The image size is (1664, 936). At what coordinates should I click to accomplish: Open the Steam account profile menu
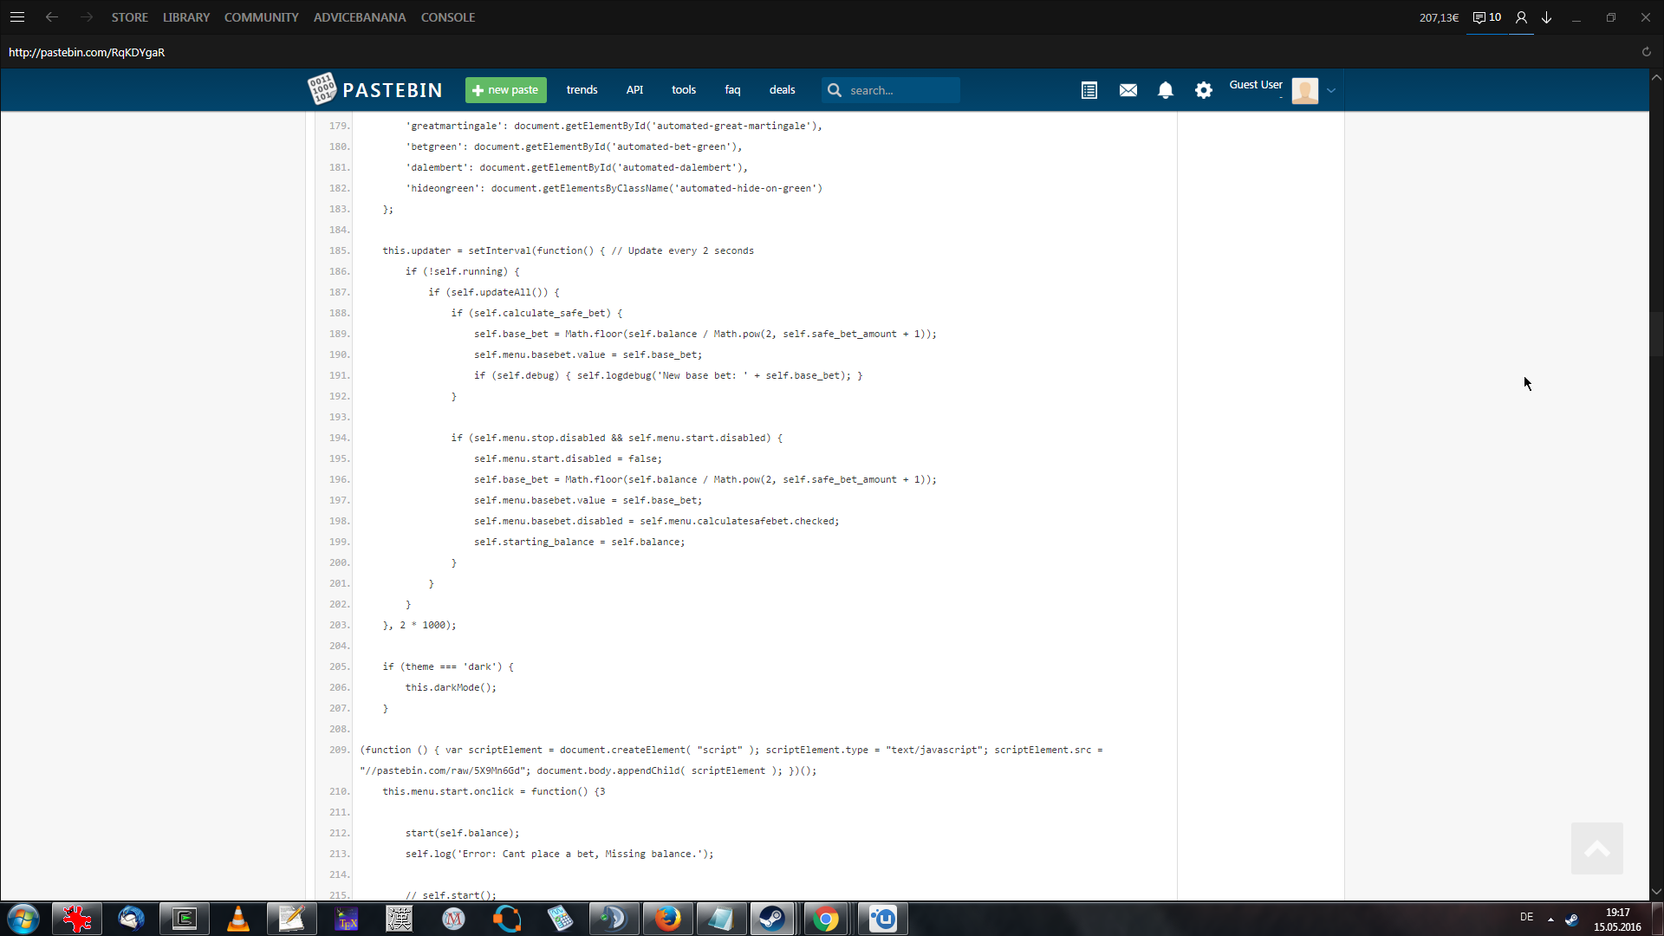(x=1521, y=17)
